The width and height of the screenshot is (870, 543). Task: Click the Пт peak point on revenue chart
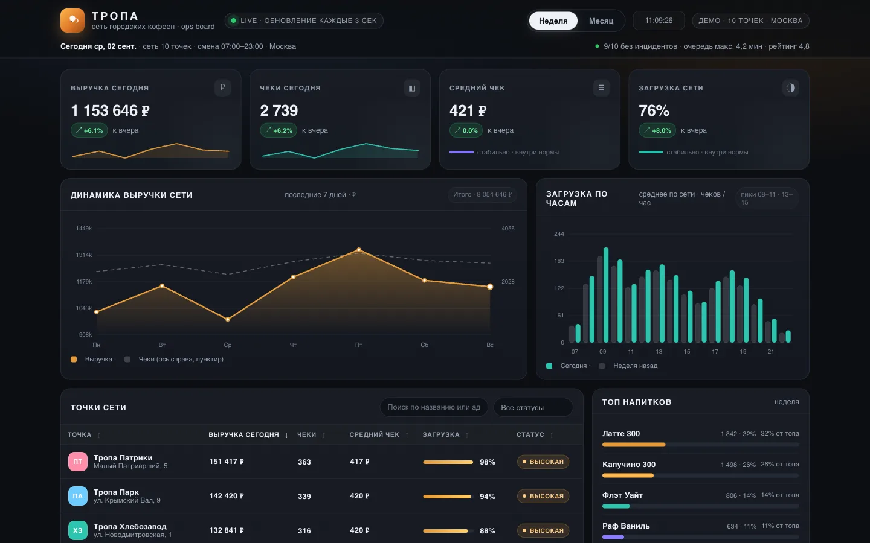(x=359, y=250)
